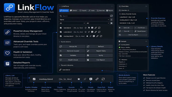Click the LinkFlow chain-link logo
Screen dimensions: 172x97
click(9, 8)
